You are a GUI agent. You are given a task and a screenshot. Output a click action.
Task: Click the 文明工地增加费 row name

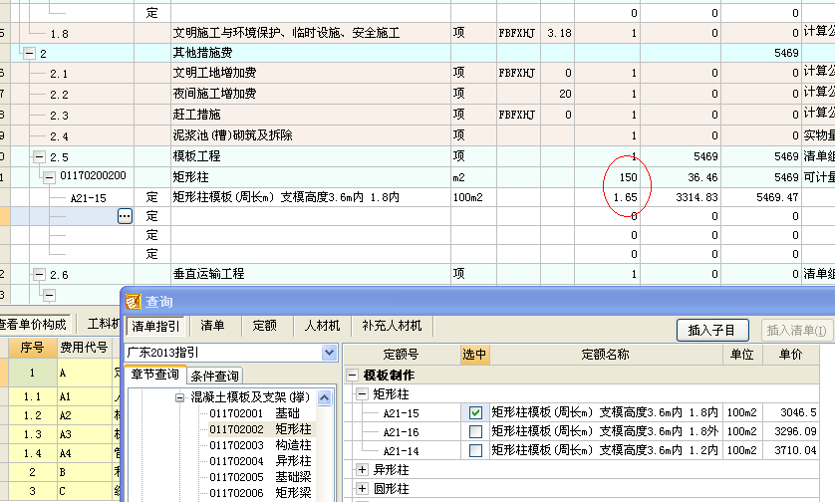(x=311, y=73)
